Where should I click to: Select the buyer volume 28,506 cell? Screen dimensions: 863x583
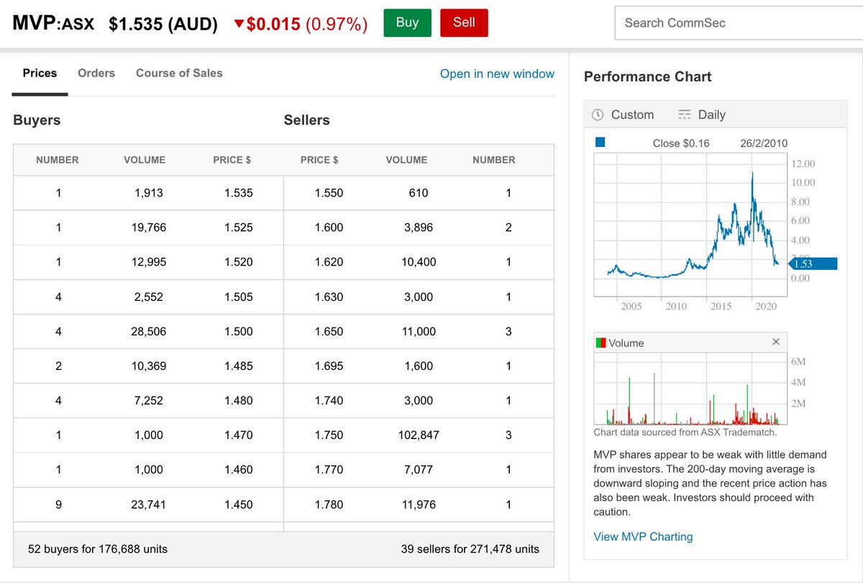(x=148, y=331)
